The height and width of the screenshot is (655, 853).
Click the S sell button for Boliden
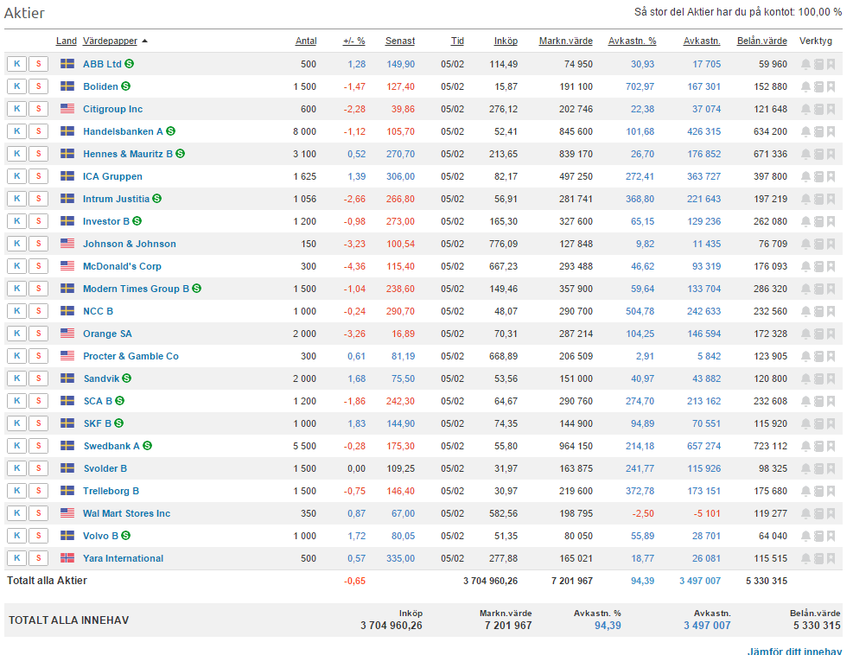point(39,86)
